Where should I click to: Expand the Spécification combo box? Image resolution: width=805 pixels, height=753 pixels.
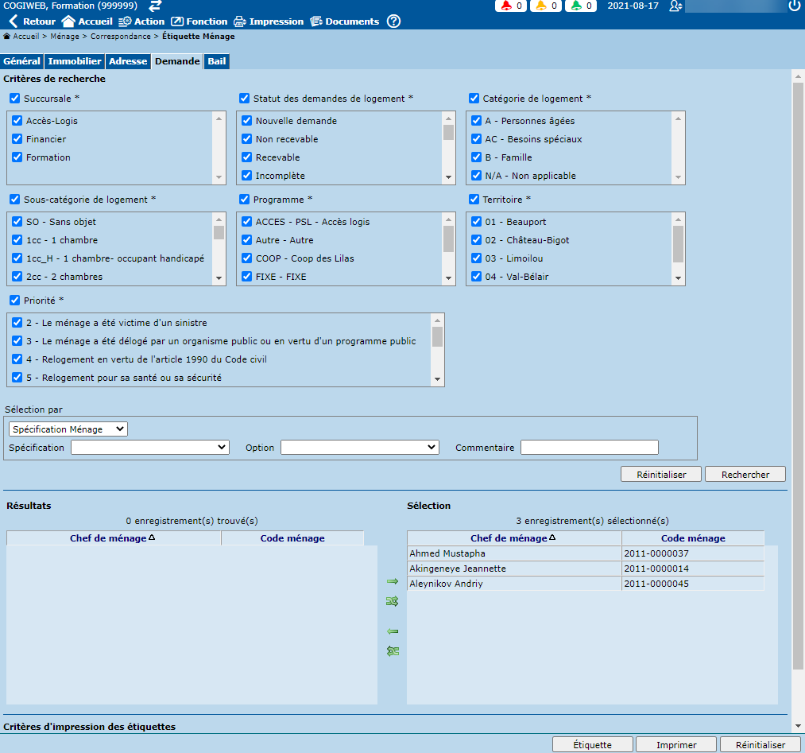(x=149, y=448)
